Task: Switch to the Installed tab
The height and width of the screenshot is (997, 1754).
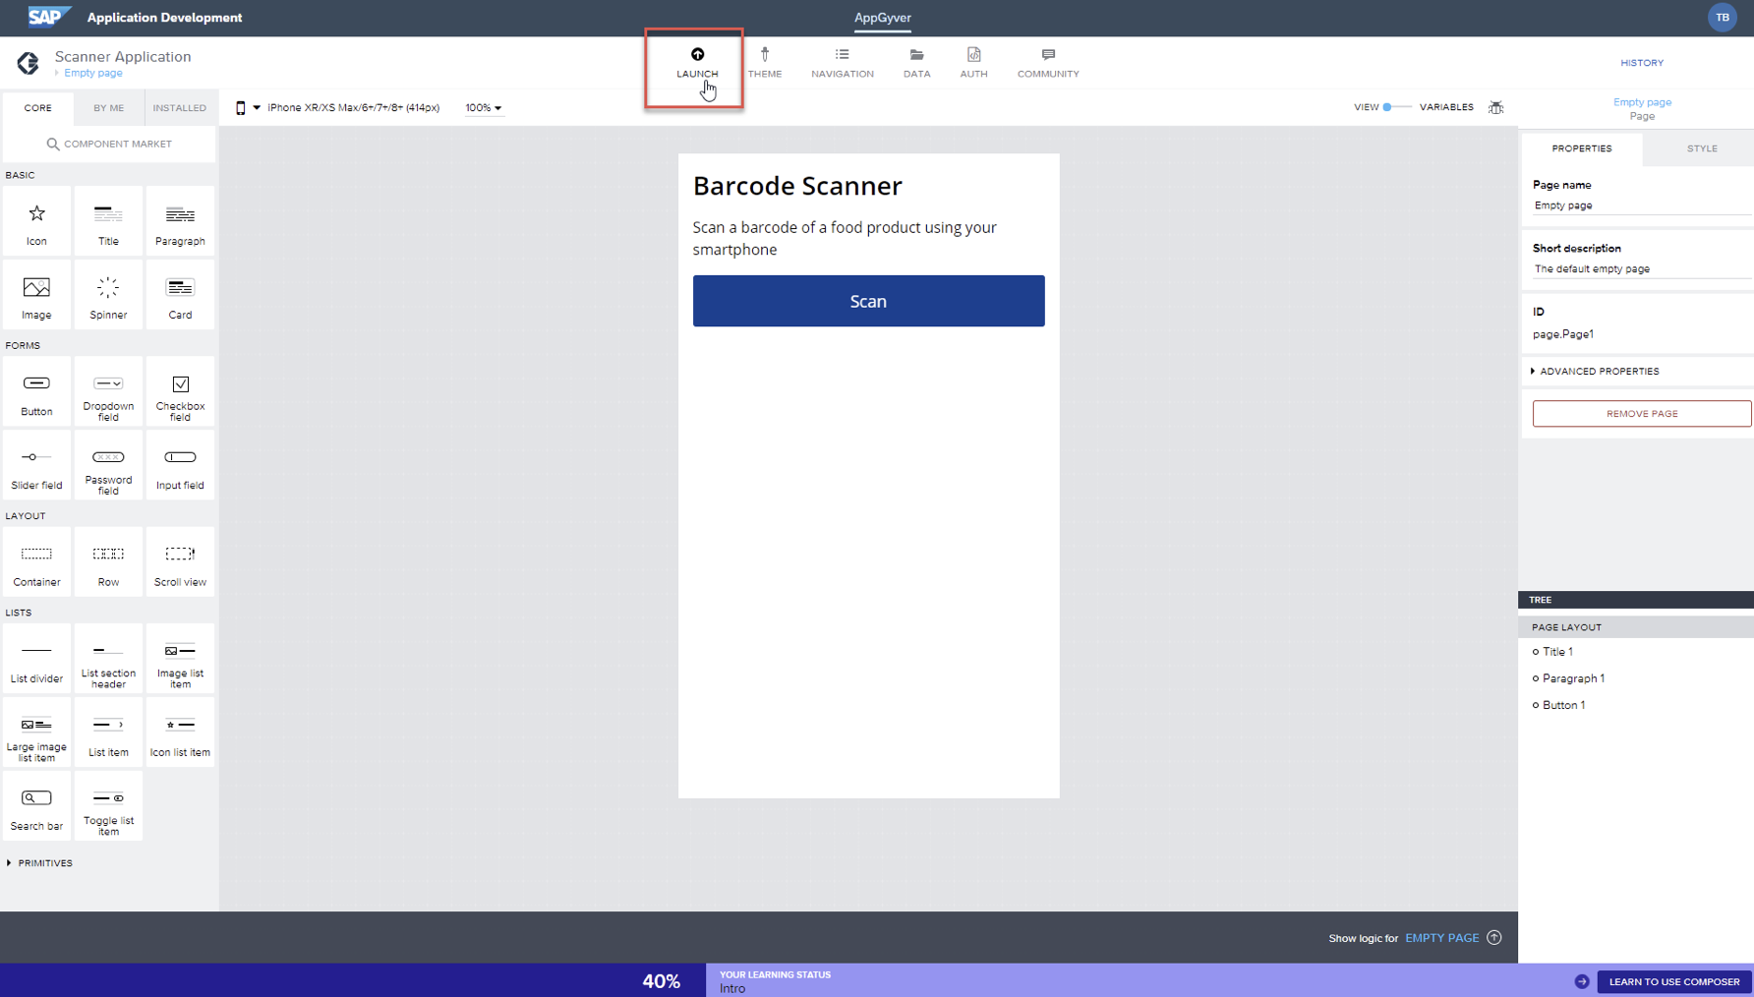Action: pos(180,108)
